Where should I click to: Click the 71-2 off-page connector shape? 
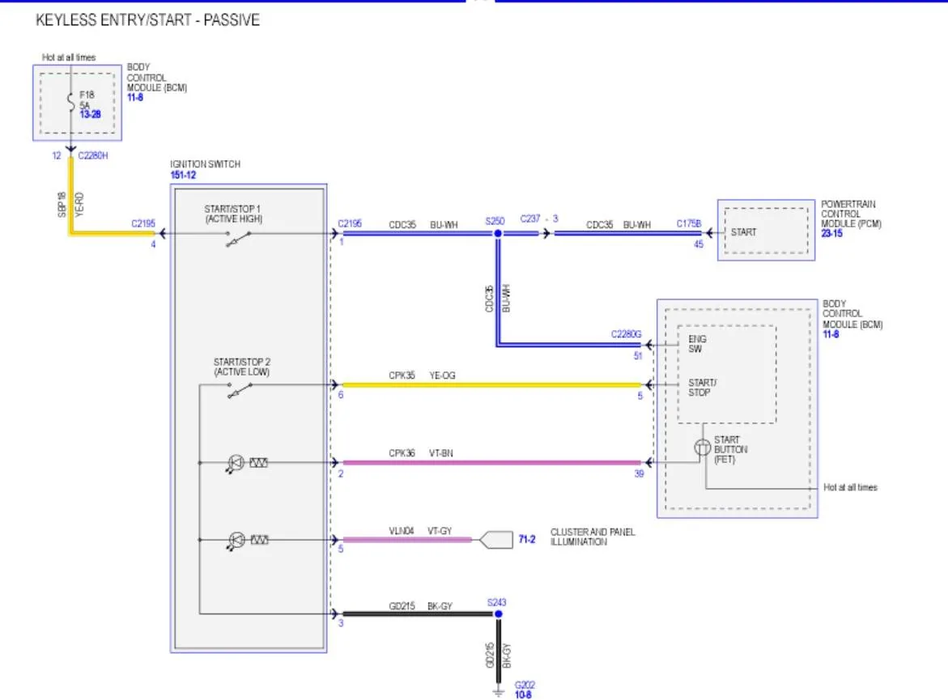(496, 540)
